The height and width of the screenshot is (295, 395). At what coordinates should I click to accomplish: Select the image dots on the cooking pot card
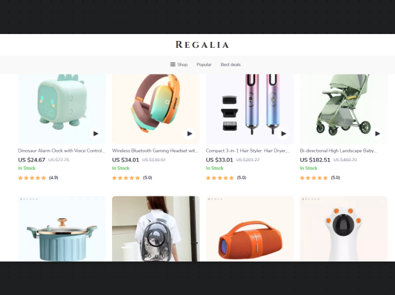pyautogui.click(x=29, y=199)
